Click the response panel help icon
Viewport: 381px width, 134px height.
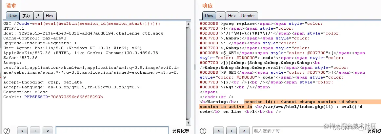203,131
